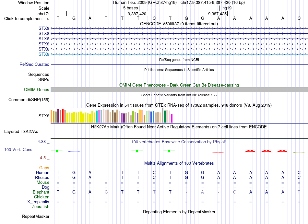Click 'Repeating Elements by RepeatMasker' title
Viewport: 308px width, 224px height.
point(179,212)
